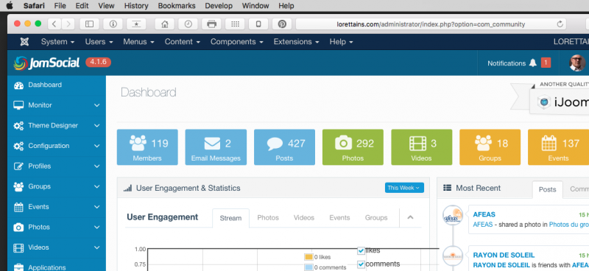Click the Groups people icon in sidebar
The image size is (589, 271).
pos(18,186)
